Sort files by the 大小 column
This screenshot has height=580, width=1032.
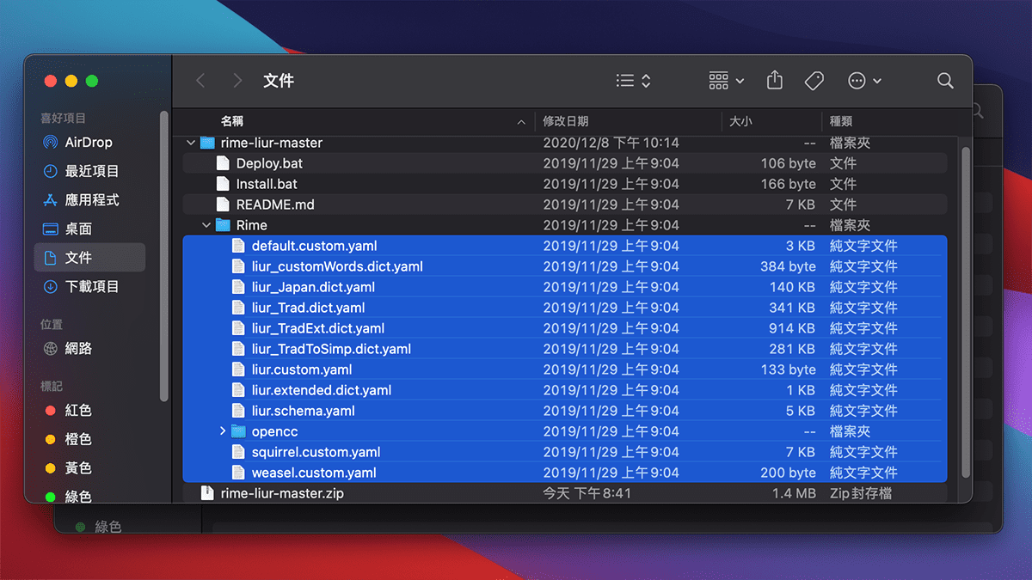click(x=740, y=122)
